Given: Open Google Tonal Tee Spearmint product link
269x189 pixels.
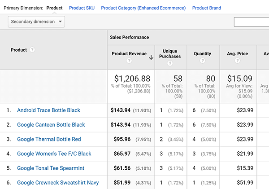Looking at the screenshot, I should tap(51, 168).
